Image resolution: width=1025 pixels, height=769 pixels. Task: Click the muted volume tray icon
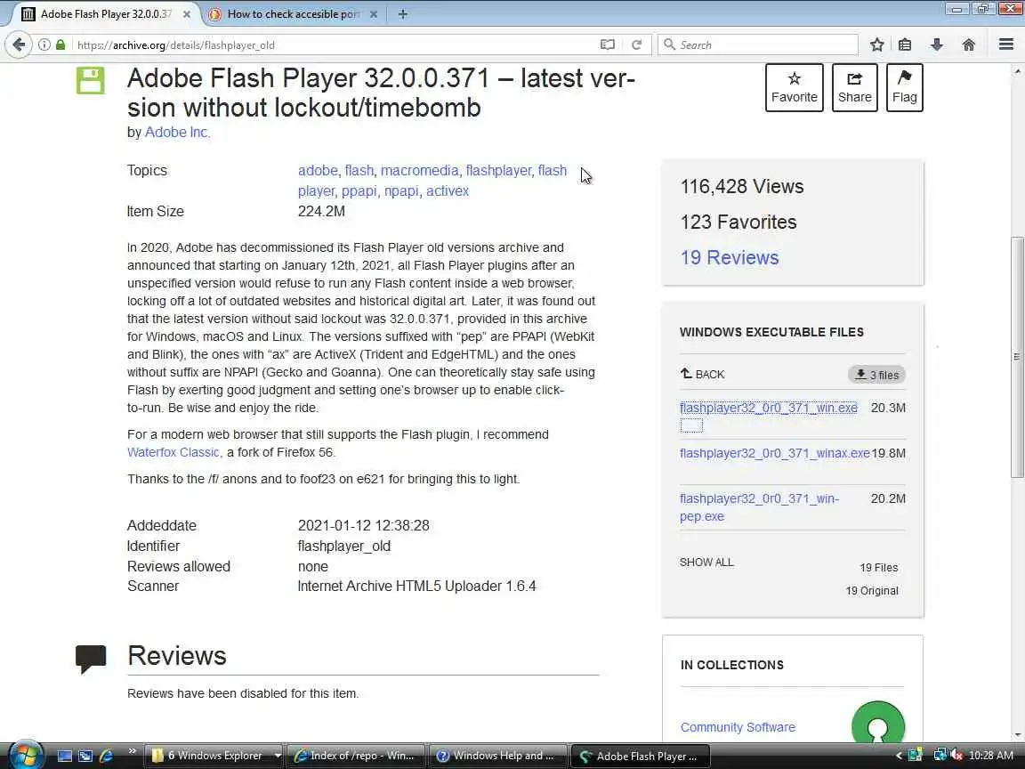[x=957, y=756]
